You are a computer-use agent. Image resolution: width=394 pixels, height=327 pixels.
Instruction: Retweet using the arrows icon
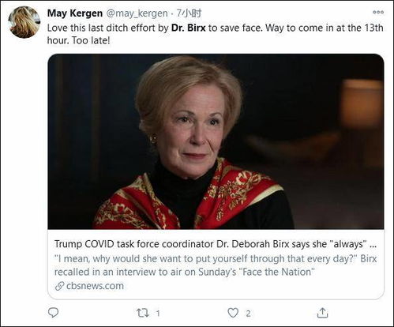click(x=143, y=313)
